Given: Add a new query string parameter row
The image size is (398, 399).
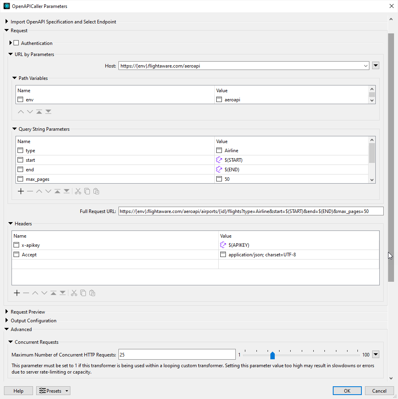Looking at the screenshot, I should pyautogui.click(x=21, y=191).
